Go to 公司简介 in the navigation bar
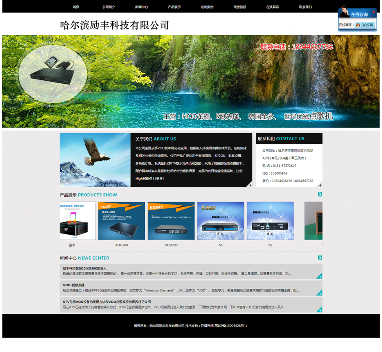This screenshot has height=352, width=382. 109,7
